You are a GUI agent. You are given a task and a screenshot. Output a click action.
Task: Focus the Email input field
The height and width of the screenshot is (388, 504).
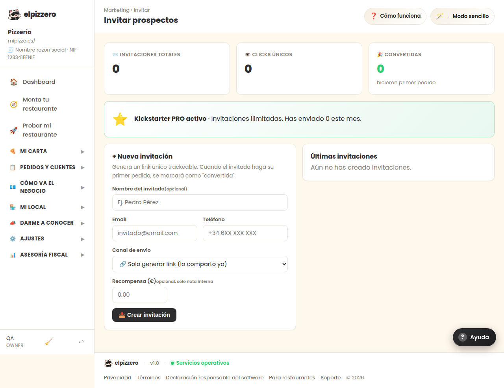click(155, 233)
